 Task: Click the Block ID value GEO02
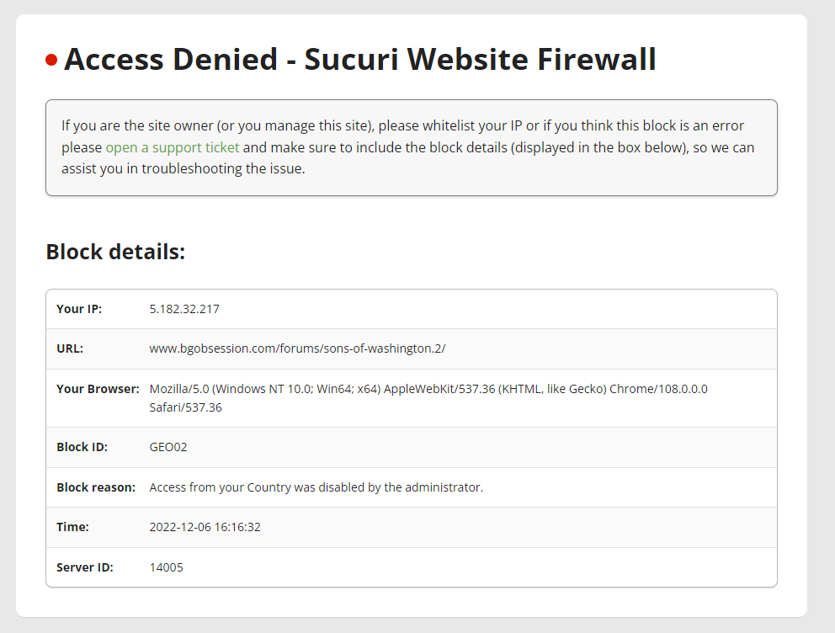[168, 447]
